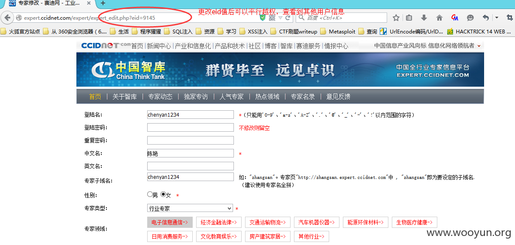
Task: Click the globe site identity icon
Action: click(19, 18)
